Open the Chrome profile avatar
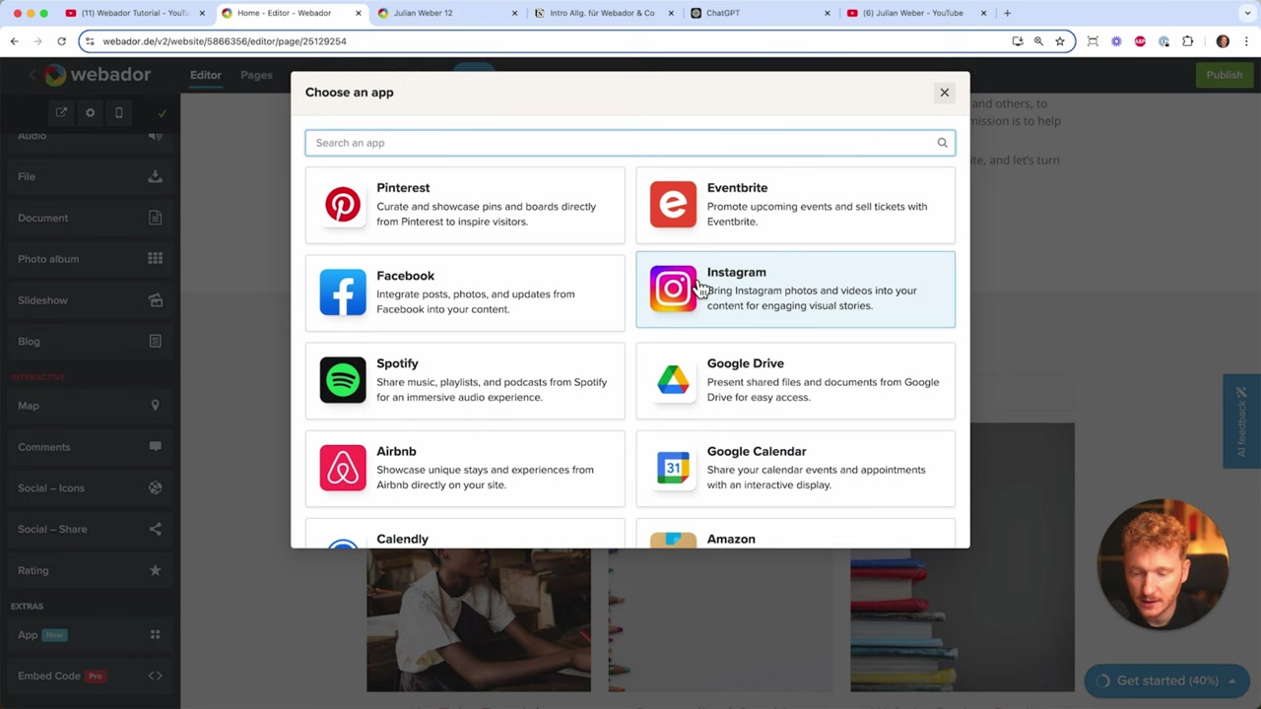 coord(1223,41)
